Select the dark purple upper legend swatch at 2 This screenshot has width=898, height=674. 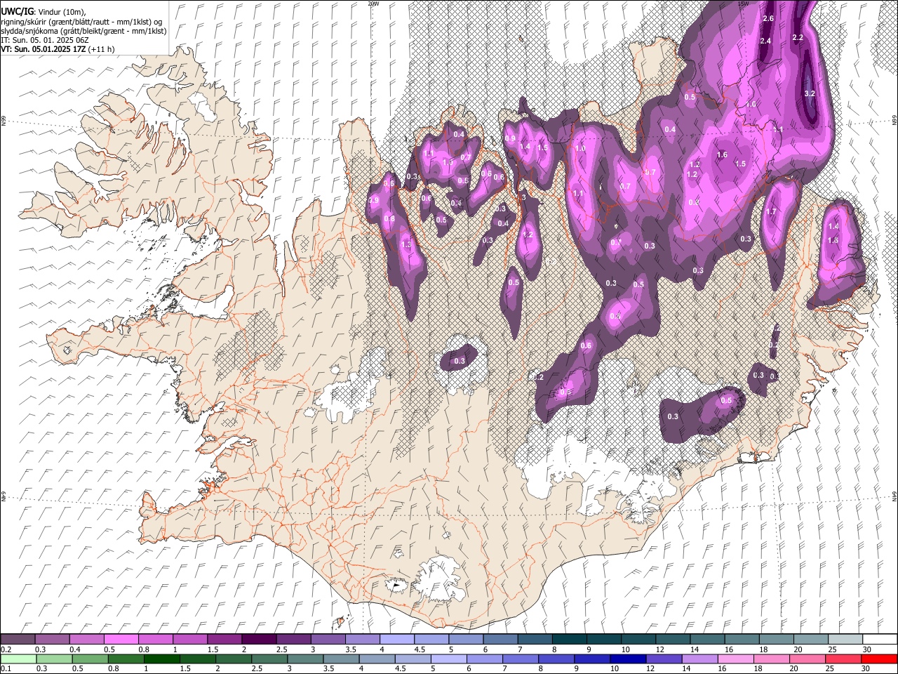tap(258, 640)
